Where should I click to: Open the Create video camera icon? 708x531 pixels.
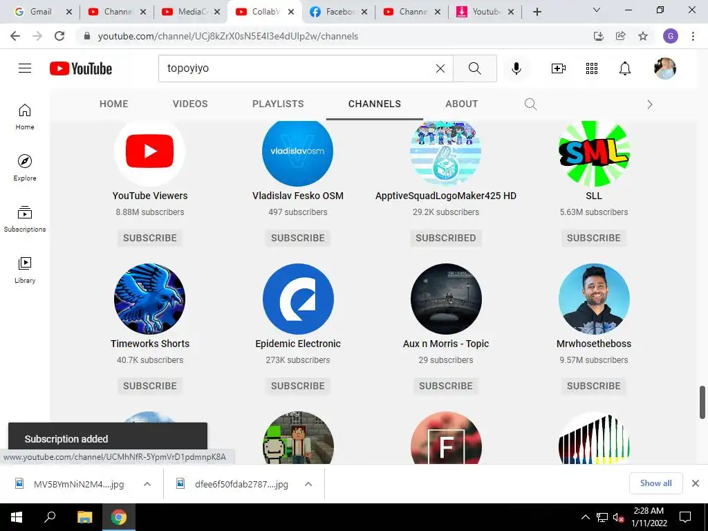point(559,68)
